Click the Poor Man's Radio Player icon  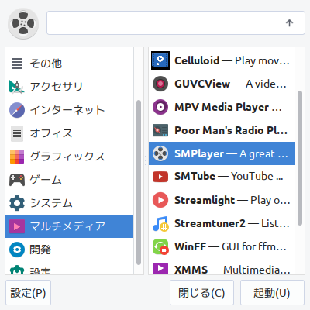click(x=160, y=130)
